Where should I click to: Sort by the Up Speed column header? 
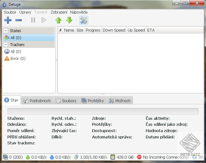pyautogui.click(x=136, y=30)
